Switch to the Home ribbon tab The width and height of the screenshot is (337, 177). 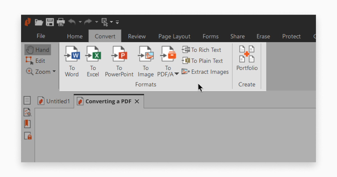[75, 36]
